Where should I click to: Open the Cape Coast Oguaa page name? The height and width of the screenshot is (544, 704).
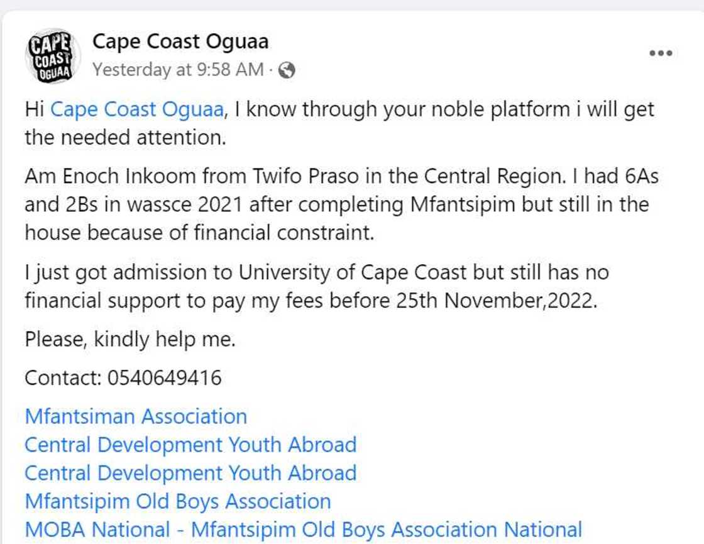[x=183, y=42]
